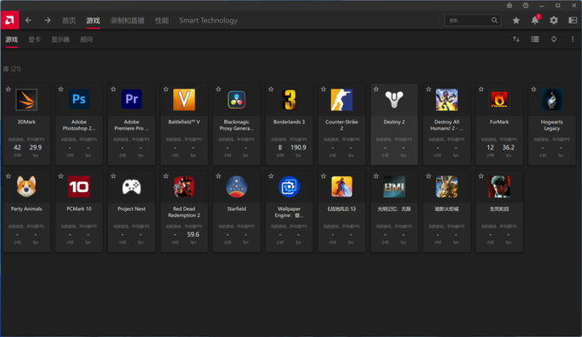Click the search magnifier icon

click(x=494, y=20)
